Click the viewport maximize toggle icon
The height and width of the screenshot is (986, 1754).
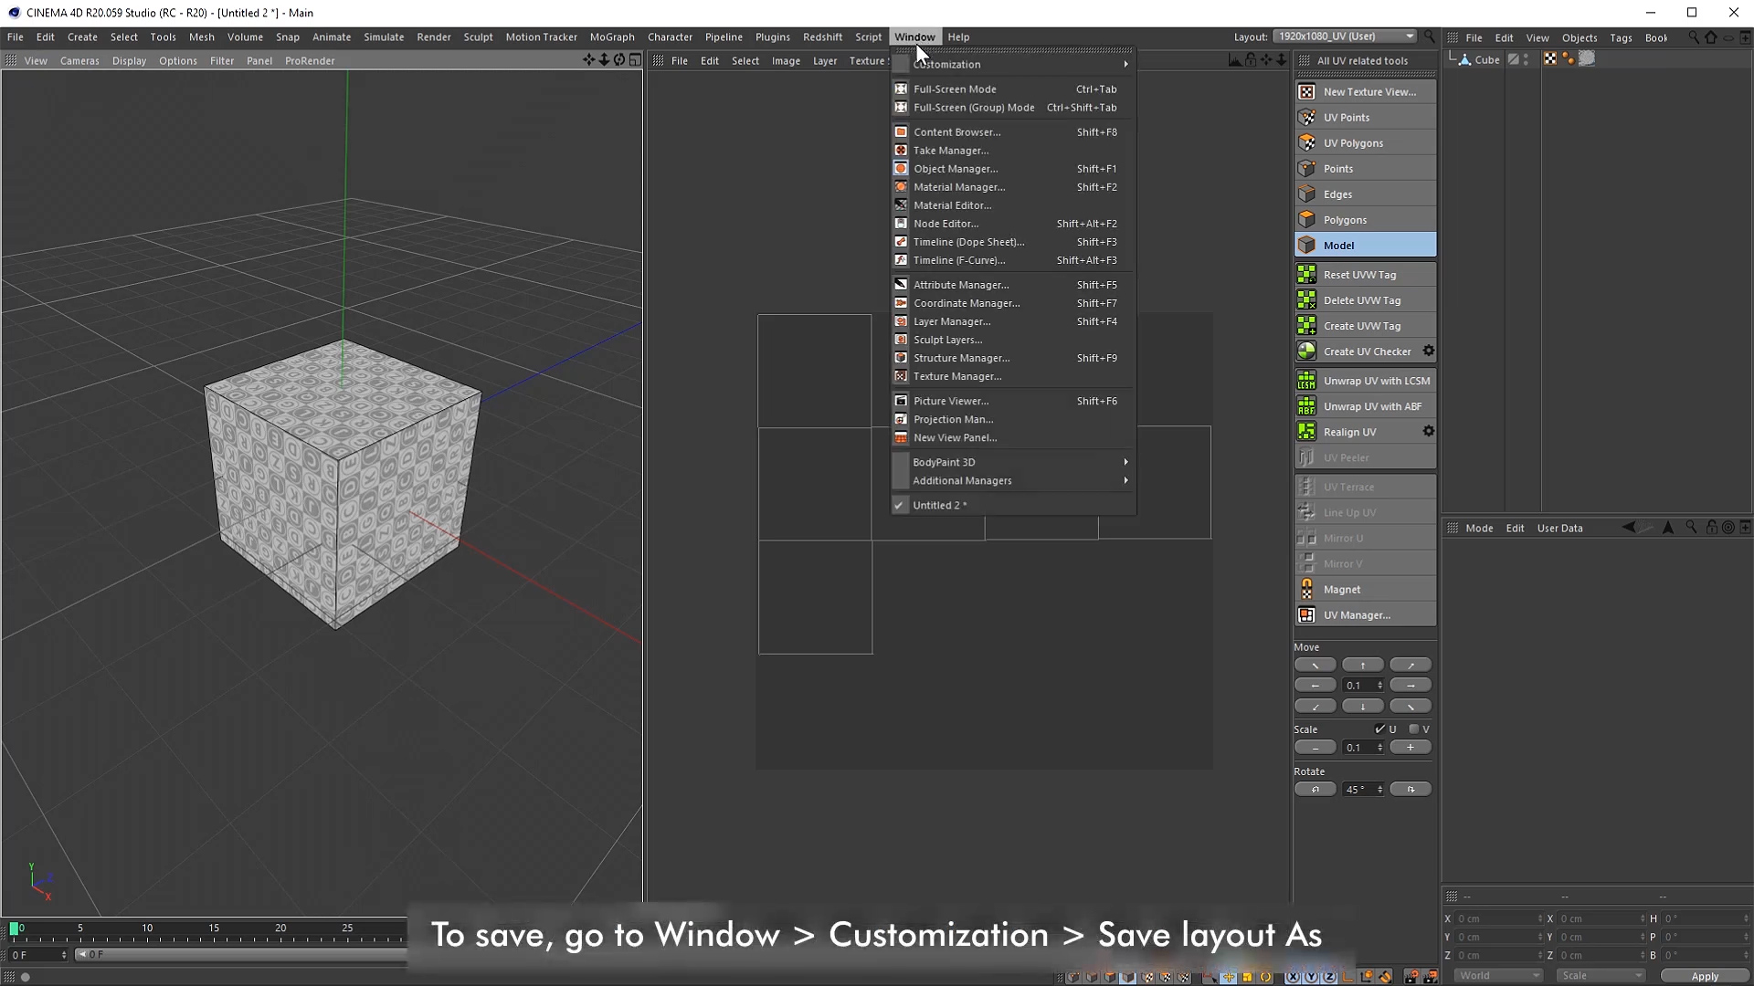[x=635, y=60]
